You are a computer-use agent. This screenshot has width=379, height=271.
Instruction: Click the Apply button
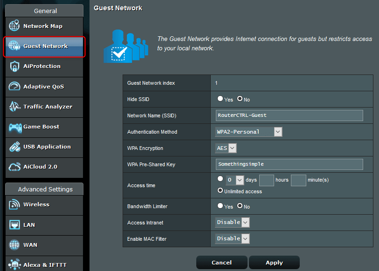274,262
